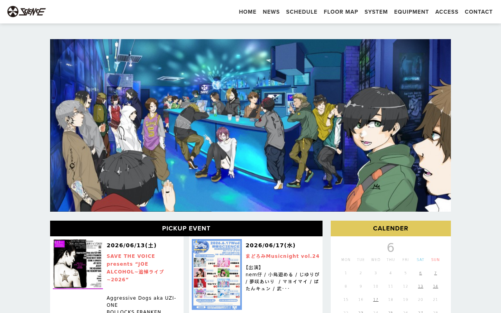The width and height of the screenshot is (501, 313).
Task: Open the JOE ALCOHOL event flyer thumbnail
Action: coord(78,264)
